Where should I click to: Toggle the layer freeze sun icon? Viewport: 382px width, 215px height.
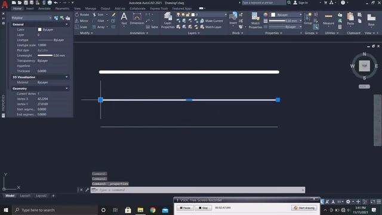[183, 14]
